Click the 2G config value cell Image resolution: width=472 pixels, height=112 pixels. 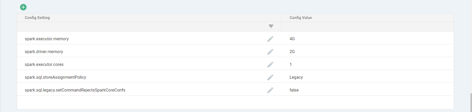[x=292, y=52]
